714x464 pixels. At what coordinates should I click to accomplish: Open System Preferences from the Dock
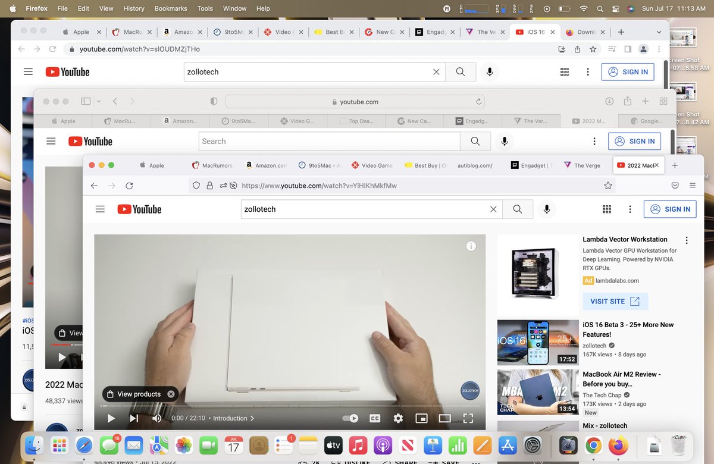pyautogui.click(x=531, y=444)
